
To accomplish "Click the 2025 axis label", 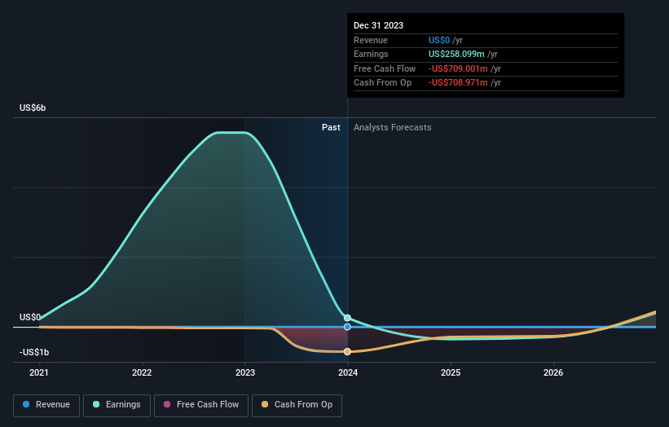I will point(451,373).
